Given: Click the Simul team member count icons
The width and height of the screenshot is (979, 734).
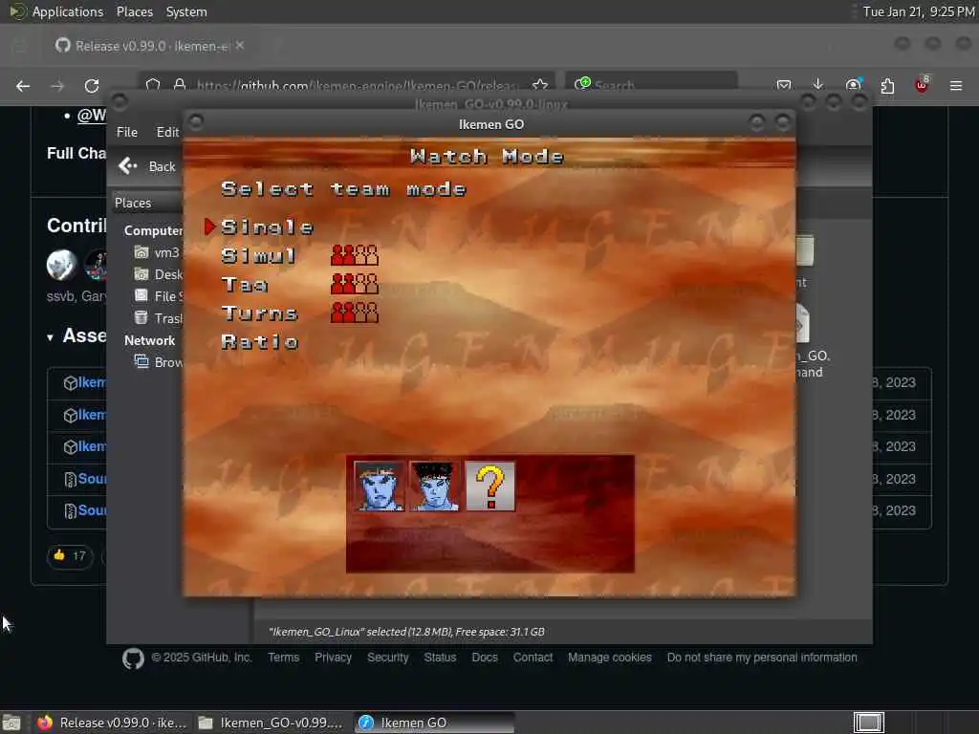Looking at the screenshot, I should [354, 255].
